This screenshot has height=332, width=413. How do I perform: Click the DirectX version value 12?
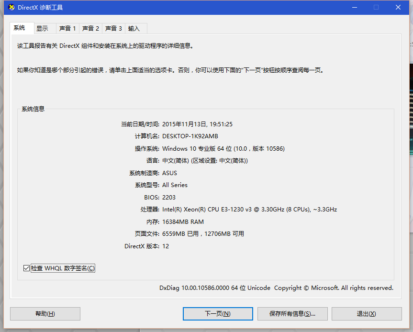click(166, 246)
